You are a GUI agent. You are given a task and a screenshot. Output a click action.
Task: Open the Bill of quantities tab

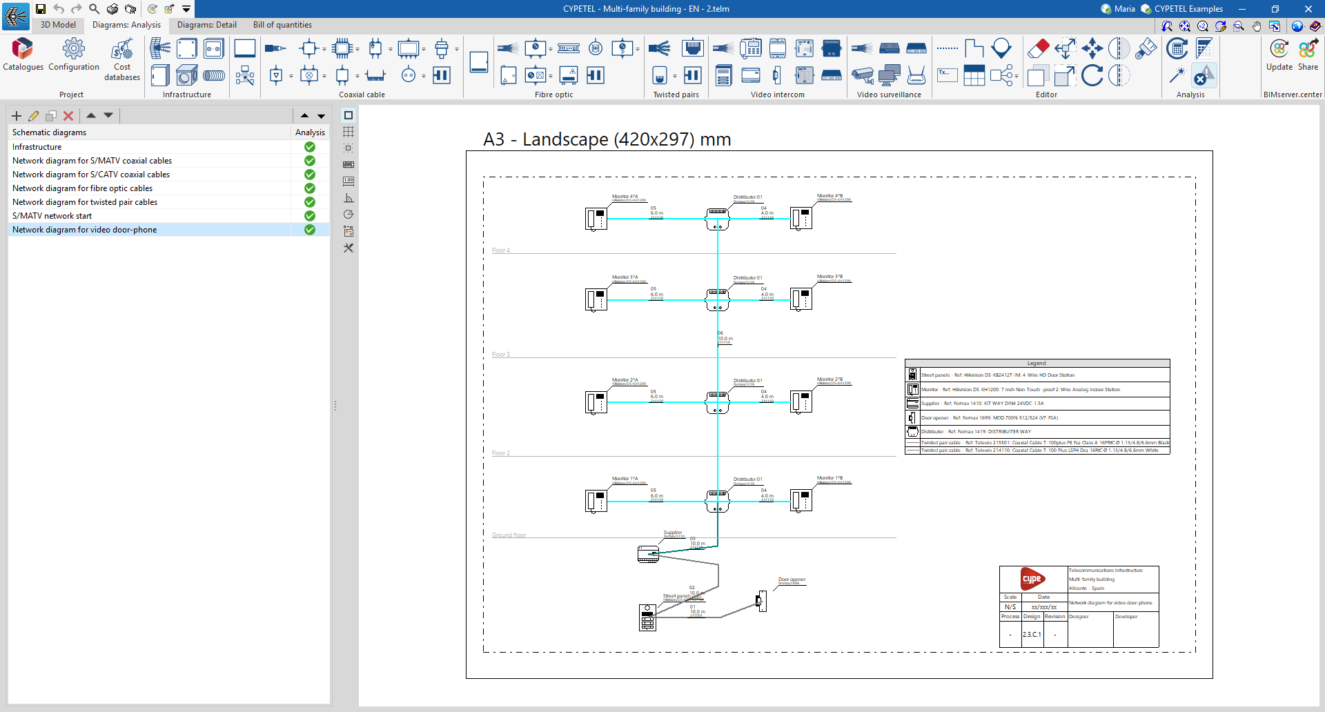click(282, 25)
